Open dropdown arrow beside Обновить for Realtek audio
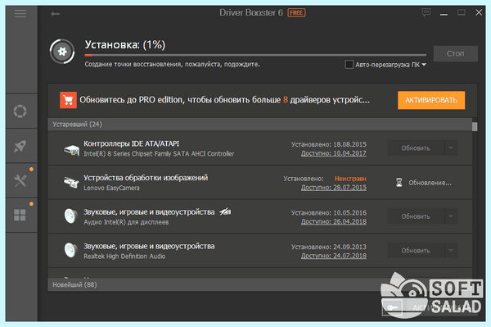This screenshot has height=327, width=491. click(451, 250)
